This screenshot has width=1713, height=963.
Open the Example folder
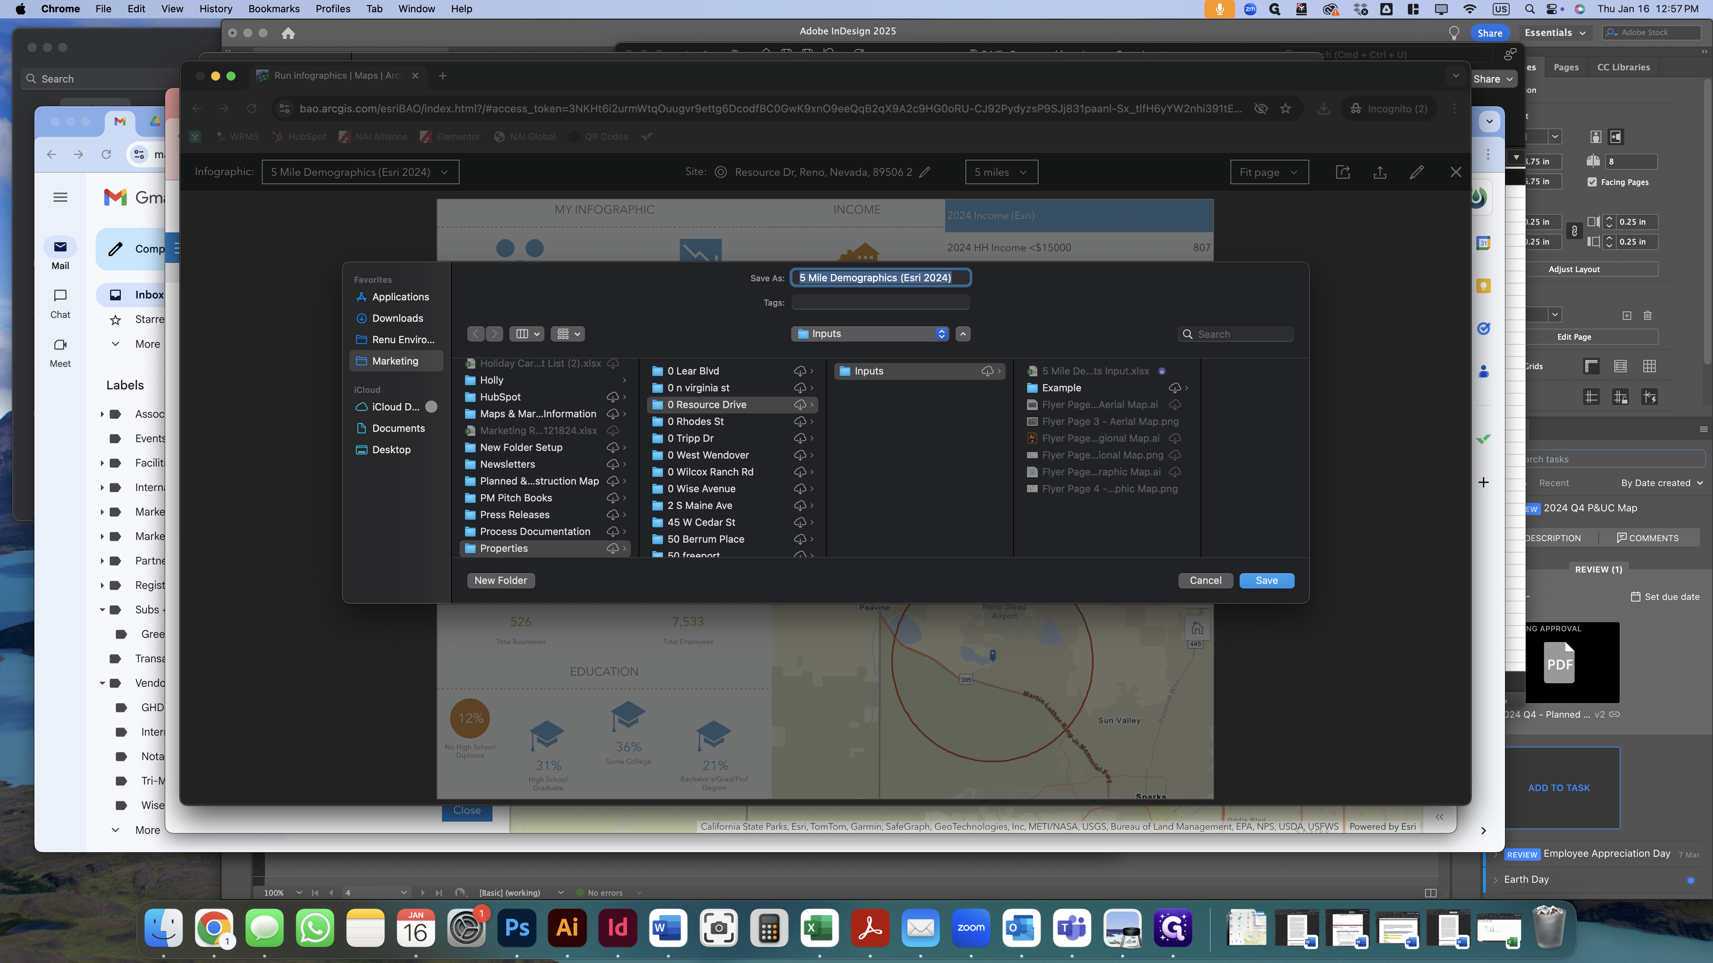(x=1107, y=388)
